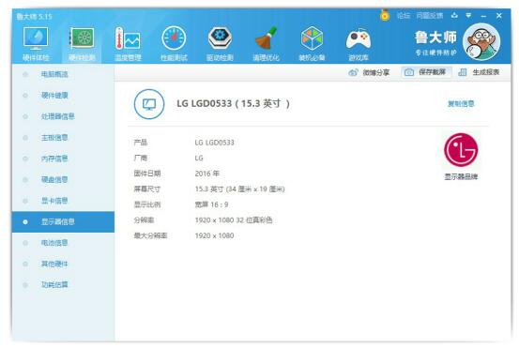Click the heading LG LGD0533 (15.3 英寸)

[x=234, y=103]
